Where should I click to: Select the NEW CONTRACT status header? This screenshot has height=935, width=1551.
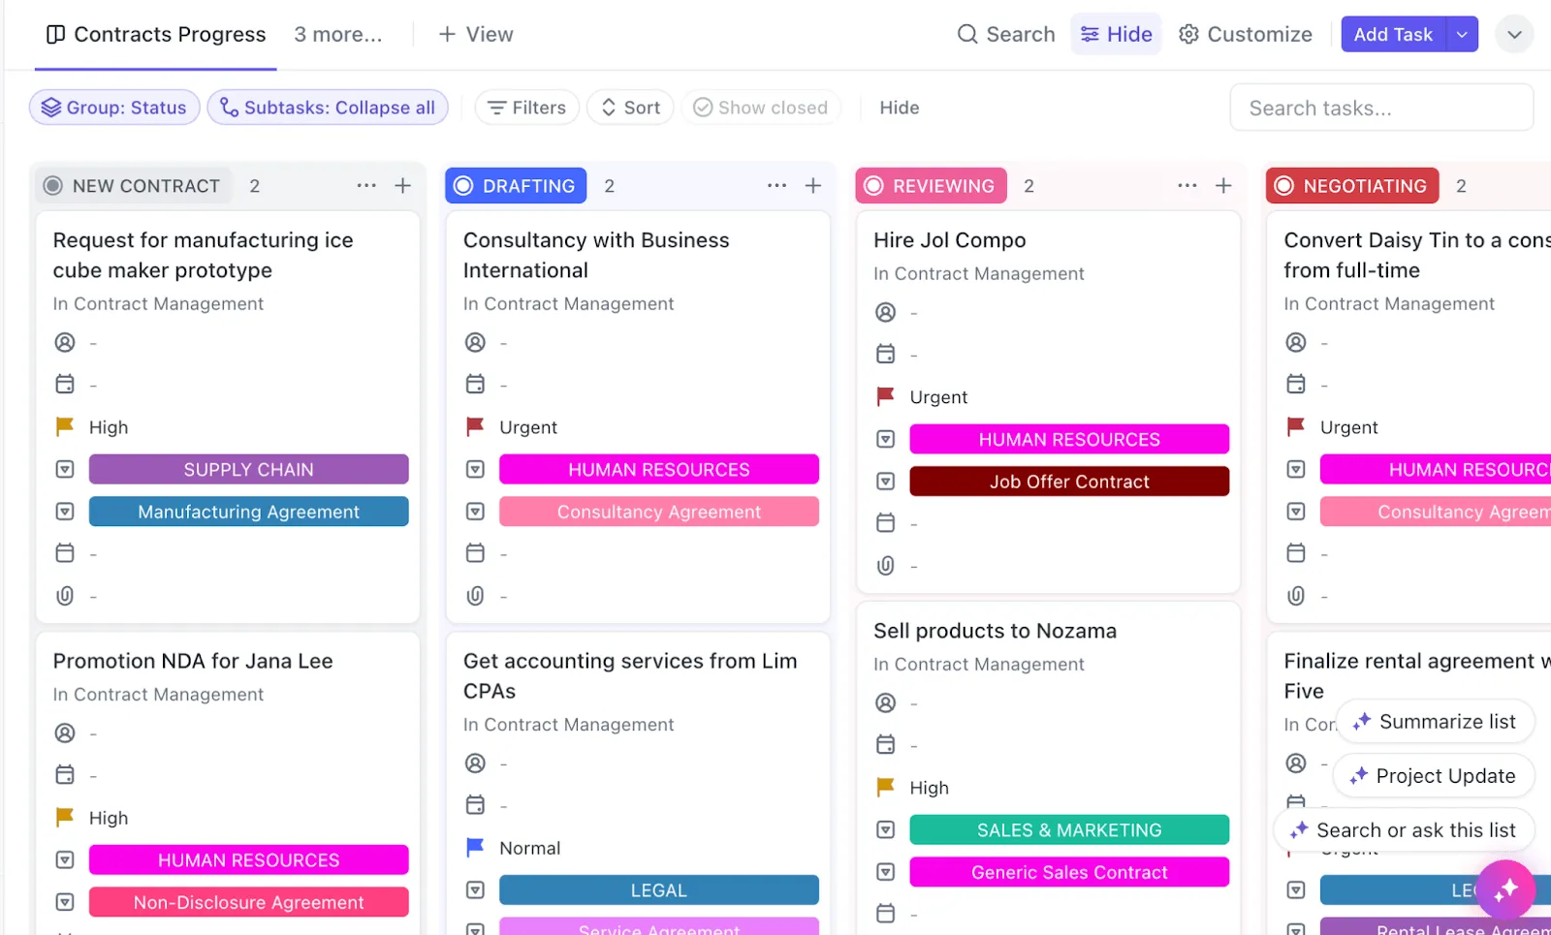click(x=134, y=186)
